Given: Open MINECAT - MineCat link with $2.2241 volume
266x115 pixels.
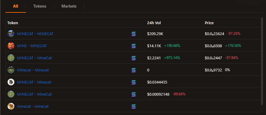Looking at the screenshot, I should click(x=34, y=58).
